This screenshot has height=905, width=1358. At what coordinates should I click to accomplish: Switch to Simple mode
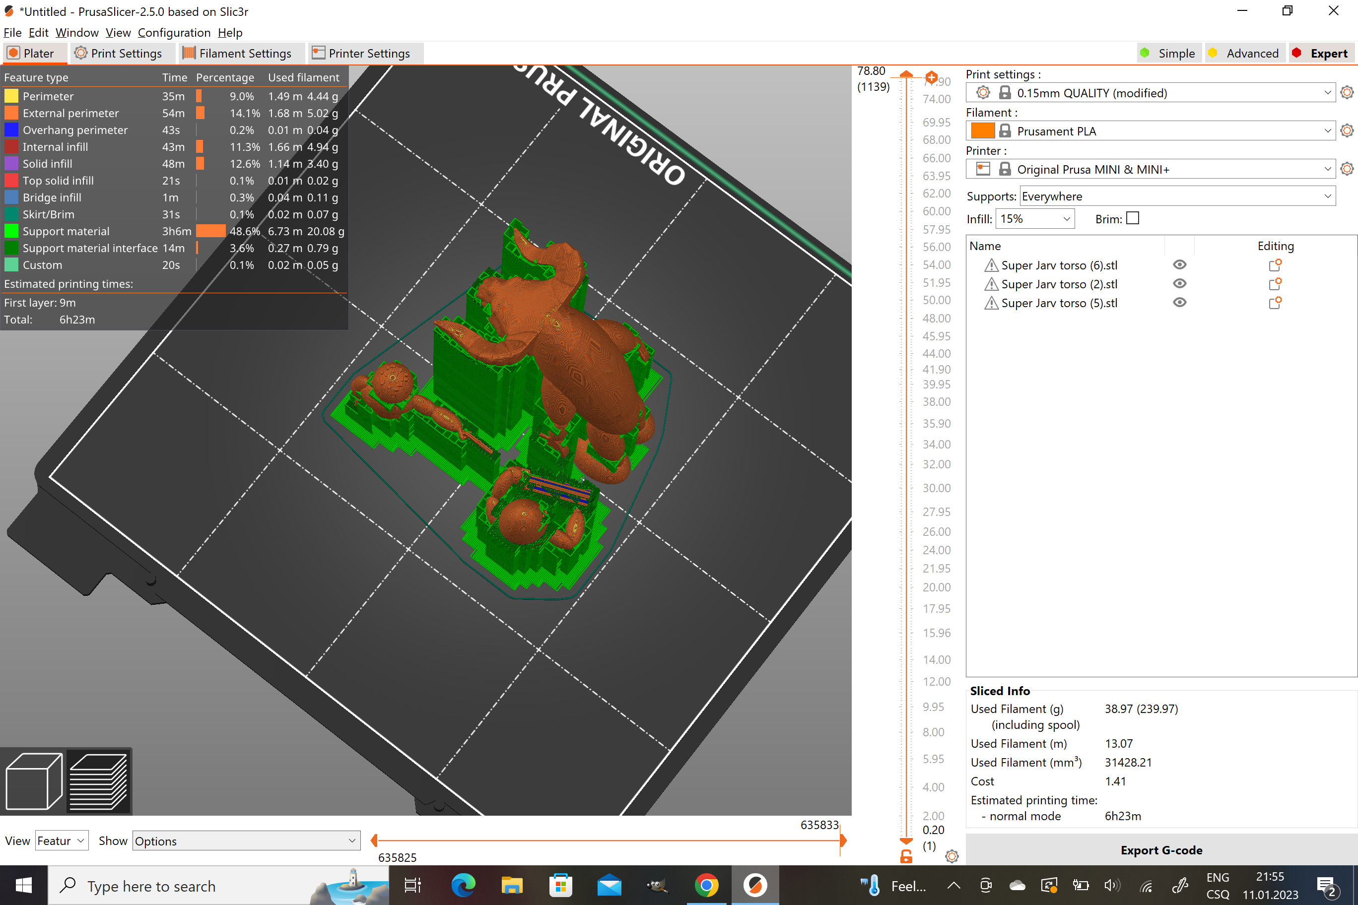1168,53
